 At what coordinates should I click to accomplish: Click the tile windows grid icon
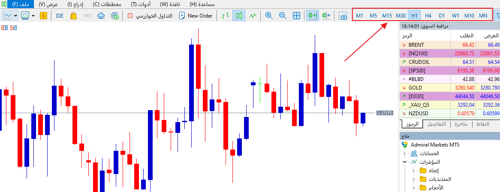(297, 15)
